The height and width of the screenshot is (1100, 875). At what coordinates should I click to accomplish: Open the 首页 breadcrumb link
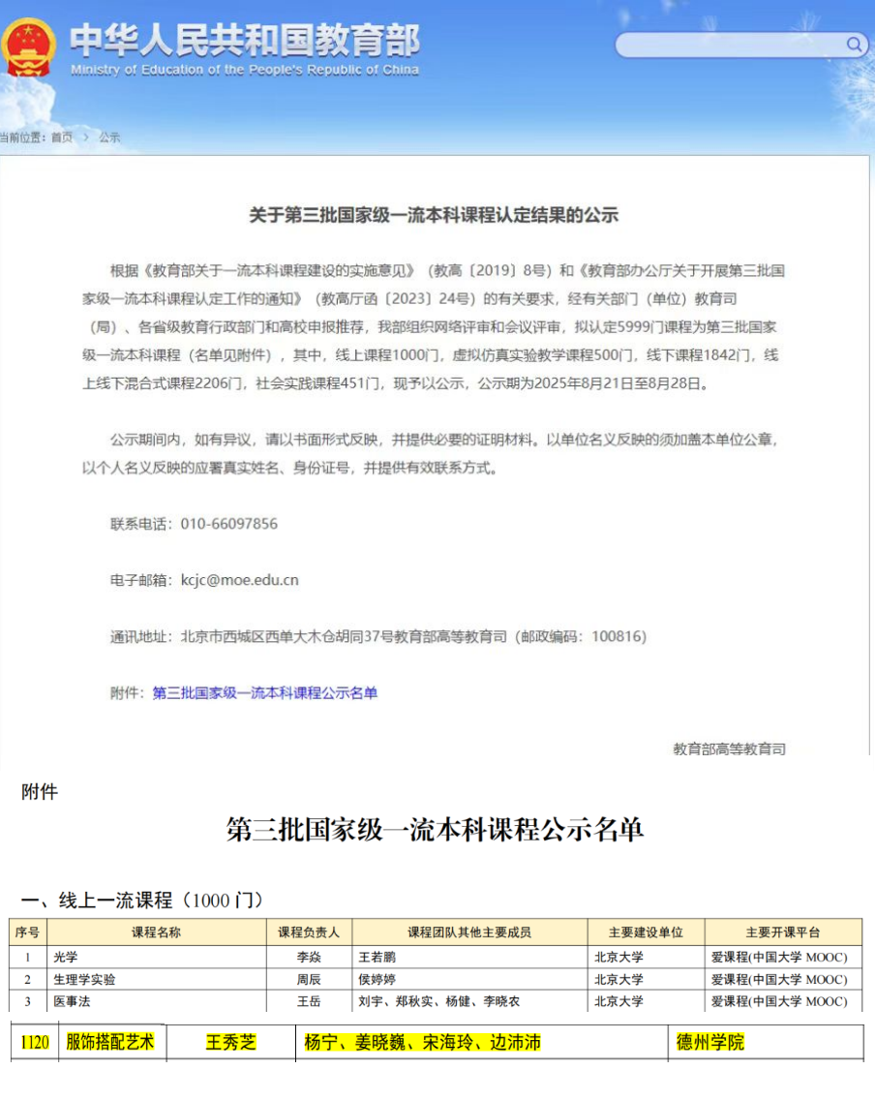click(62, 137)
